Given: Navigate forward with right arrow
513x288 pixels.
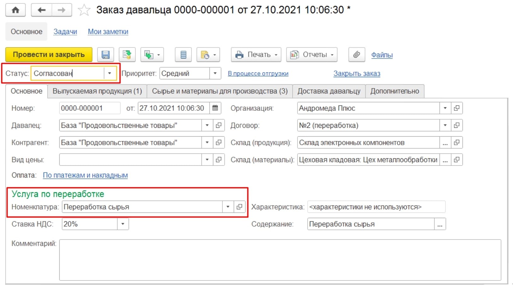Looking at the screenshot, I should (62, 10).
